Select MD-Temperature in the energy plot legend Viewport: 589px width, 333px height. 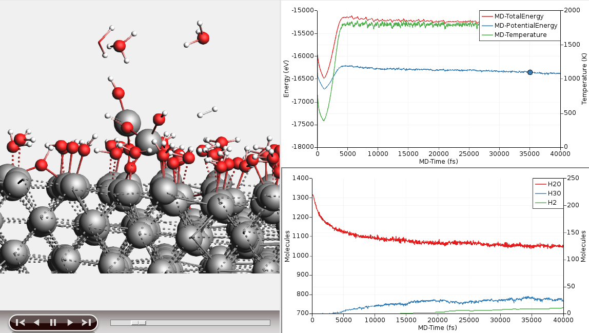click(520, 35)
